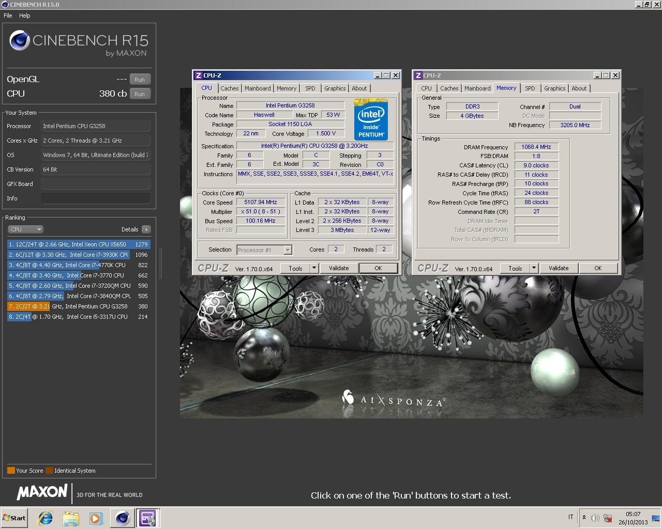Click the DRAM Frequency 1068.4 MHz value
This screenshot has width=662, height=529.
[x=536, y=147]
